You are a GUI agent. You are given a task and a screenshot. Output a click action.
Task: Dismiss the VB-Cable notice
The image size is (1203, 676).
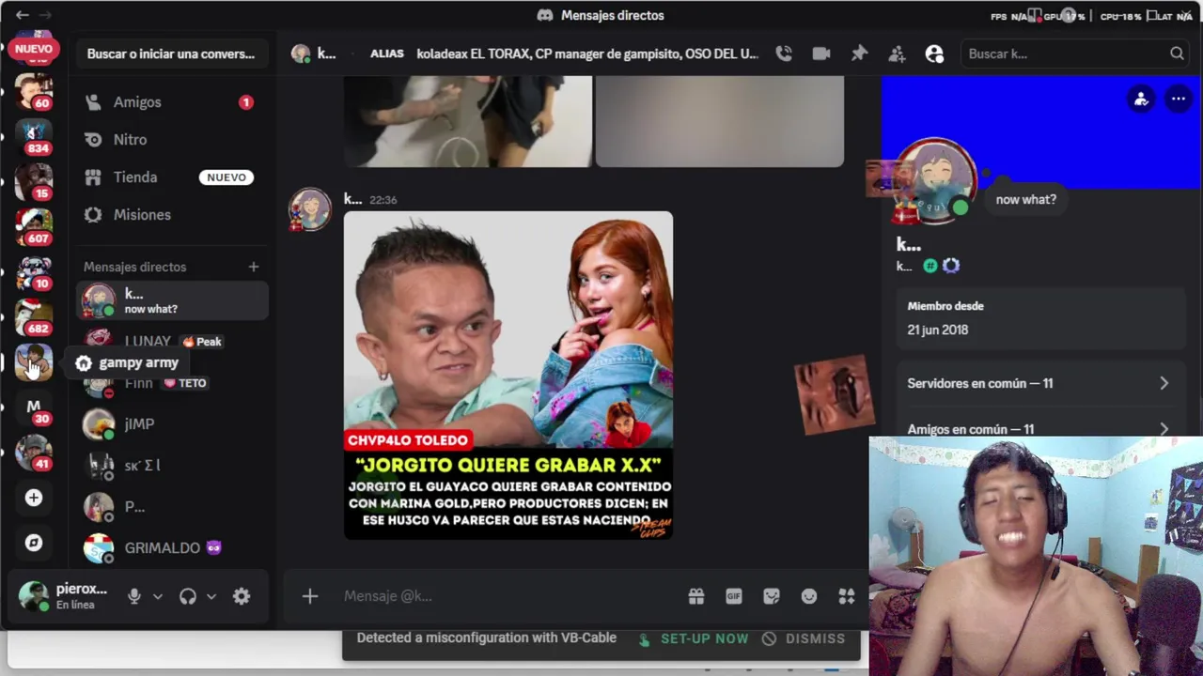pyautogui.click(x=804, y=638)
